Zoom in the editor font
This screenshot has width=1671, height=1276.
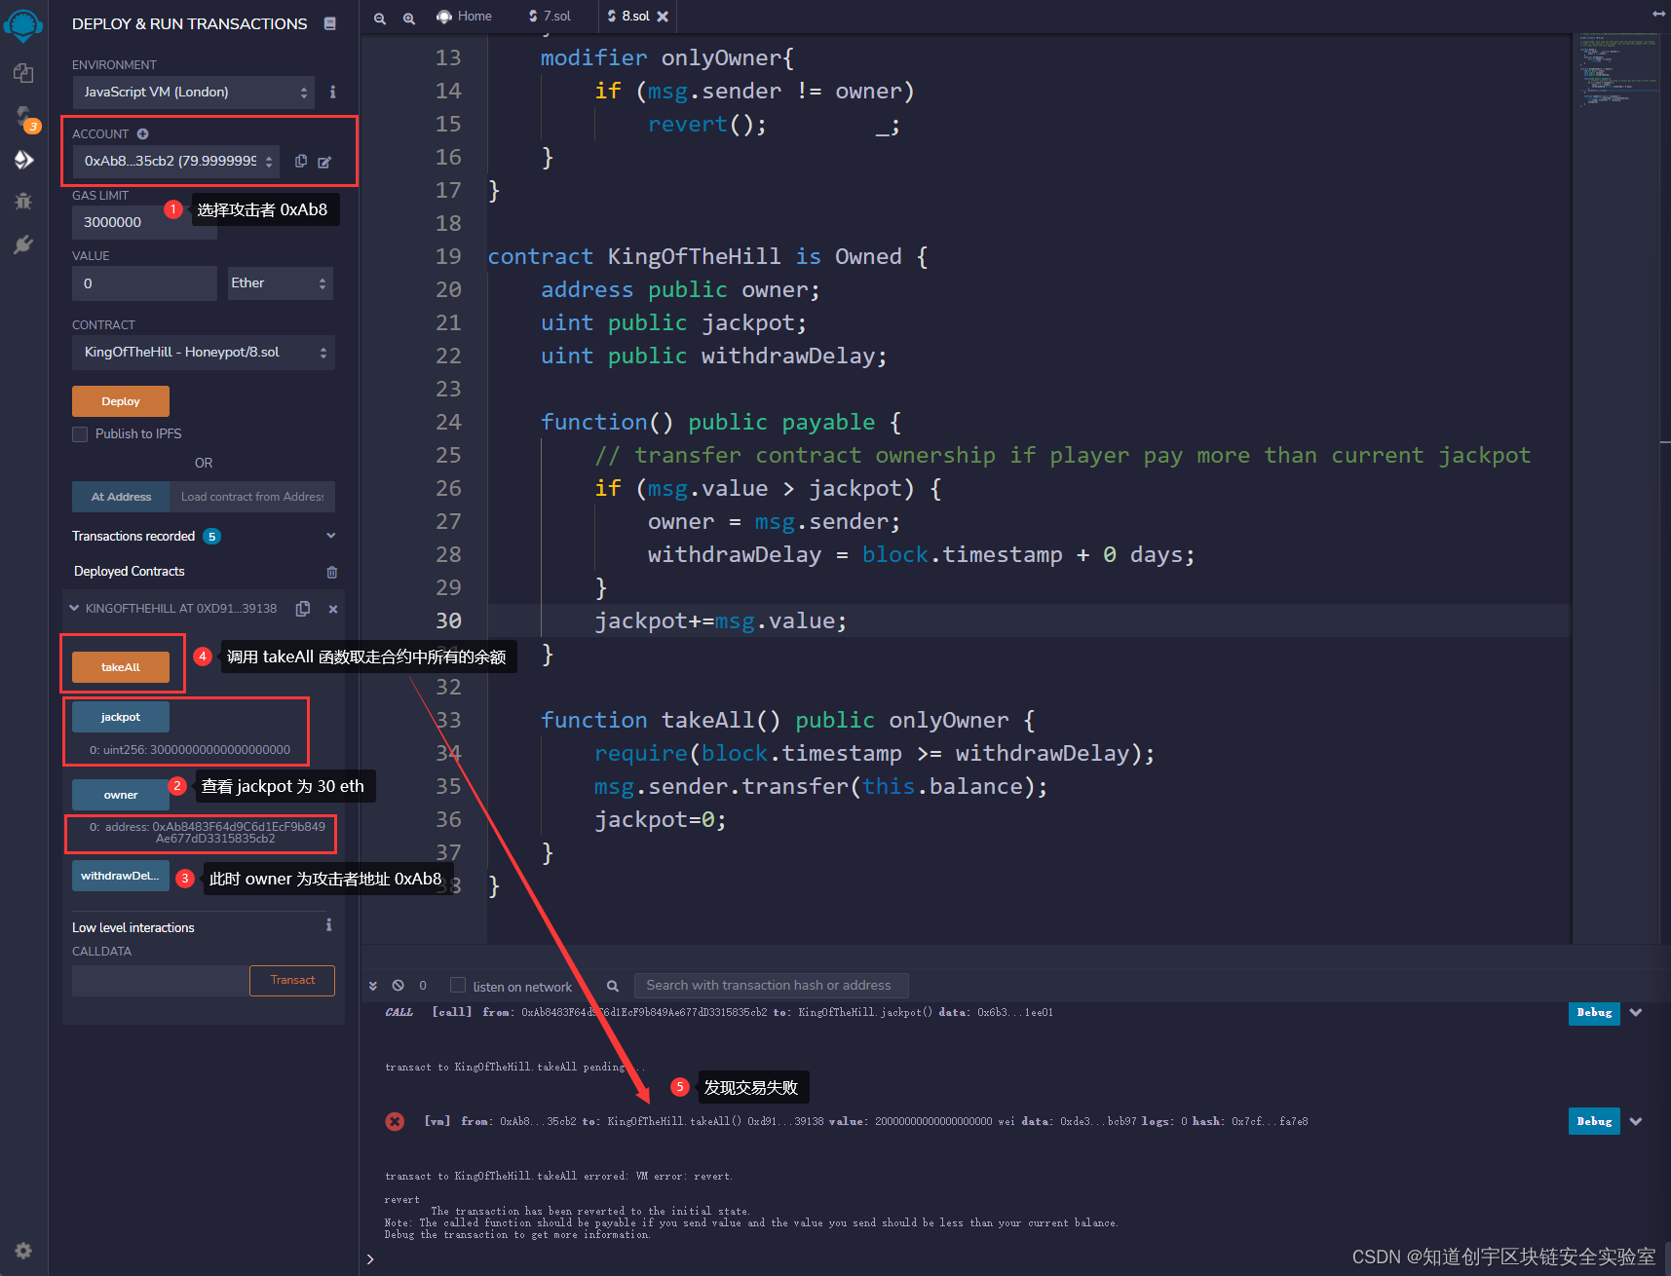409,18
